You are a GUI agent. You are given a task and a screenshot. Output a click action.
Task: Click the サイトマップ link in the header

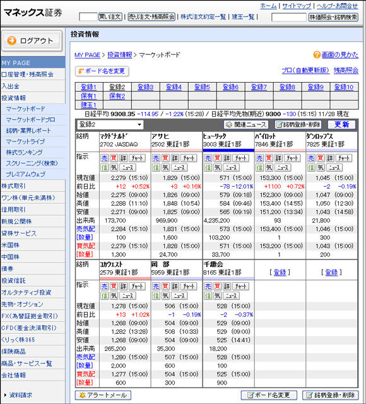pos(297,6)
